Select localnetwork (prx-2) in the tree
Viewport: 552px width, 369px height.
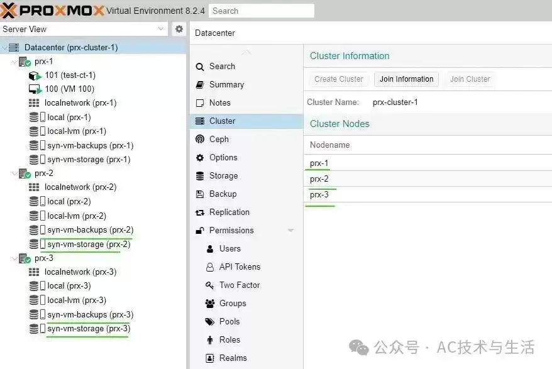tap(80, 187)
